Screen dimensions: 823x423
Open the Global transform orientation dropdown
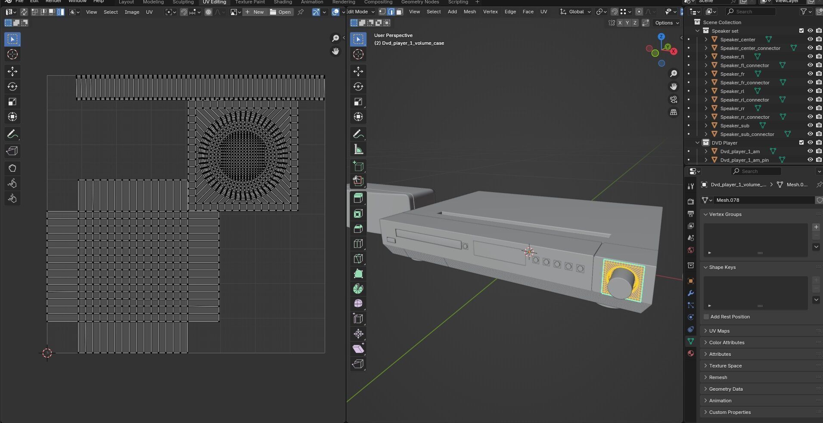[x=576, y=12]
